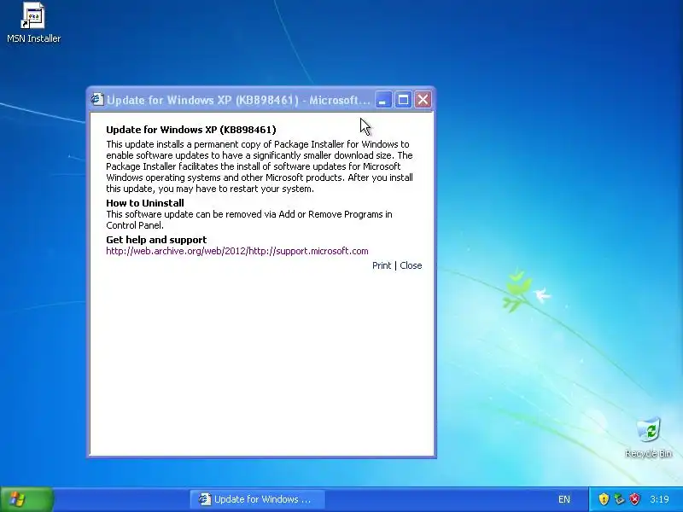Maximize the Update for Windows XP window
Viewport: 683px width, 512px height.
click(403, 100)
